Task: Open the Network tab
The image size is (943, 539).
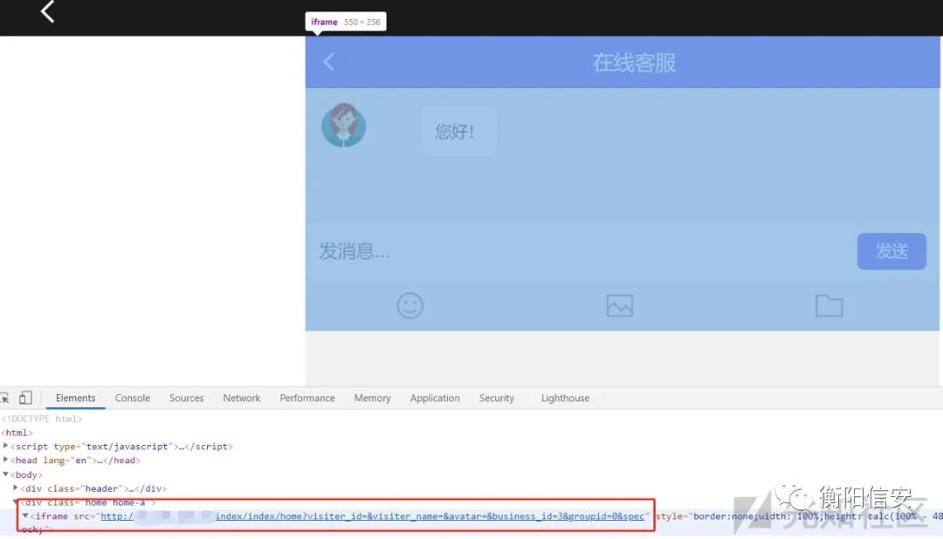Action: point(242,398)
